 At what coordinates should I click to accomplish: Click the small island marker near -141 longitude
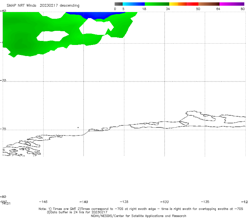[x=78, y=127]
